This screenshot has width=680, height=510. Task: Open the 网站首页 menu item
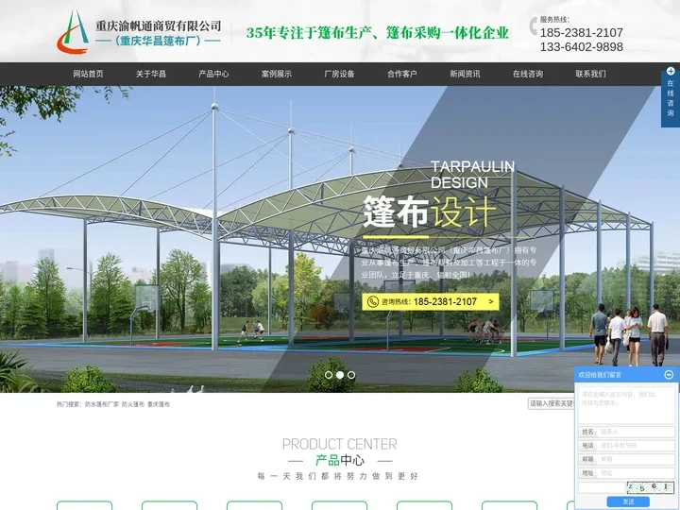coord(88,74)
